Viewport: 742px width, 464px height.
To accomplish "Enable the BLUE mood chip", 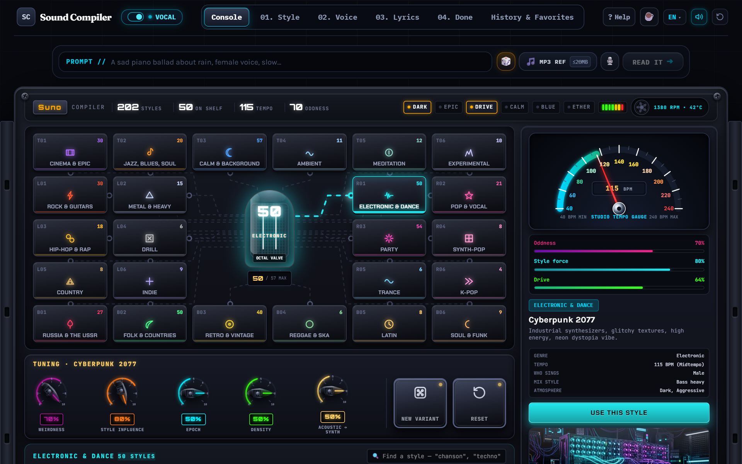I will tap(546, 107).
